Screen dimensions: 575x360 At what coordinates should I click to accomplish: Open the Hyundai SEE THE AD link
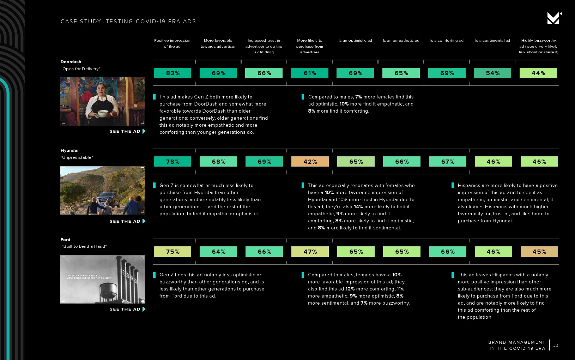tap(125, 221)
